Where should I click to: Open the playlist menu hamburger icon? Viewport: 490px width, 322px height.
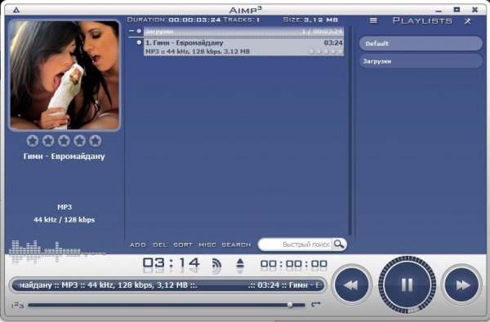pos(373,20)
